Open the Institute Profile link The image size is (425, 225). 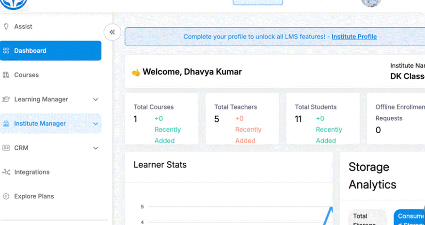(x=354, y=37)
